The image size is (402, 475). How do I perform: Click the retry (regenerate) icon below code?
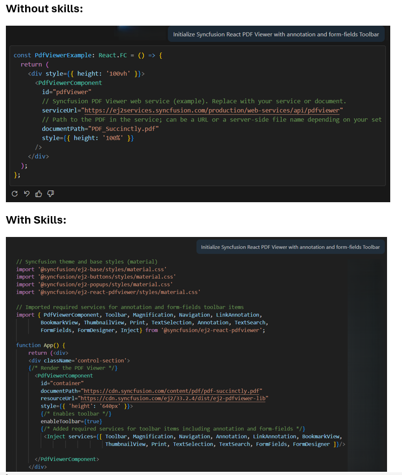coord(14,194)
